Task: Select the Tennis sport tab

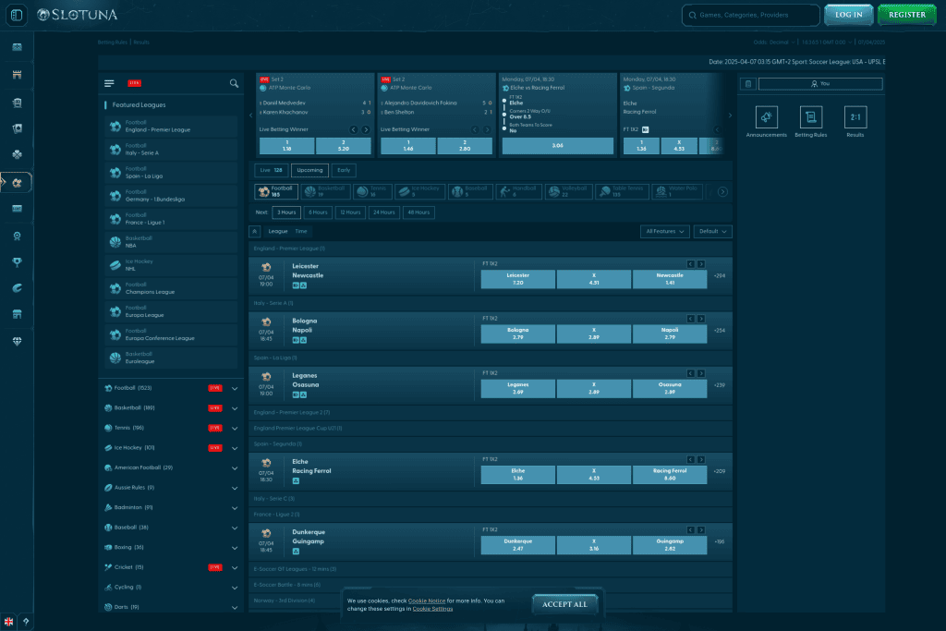Action: click(x=373, y=192)
